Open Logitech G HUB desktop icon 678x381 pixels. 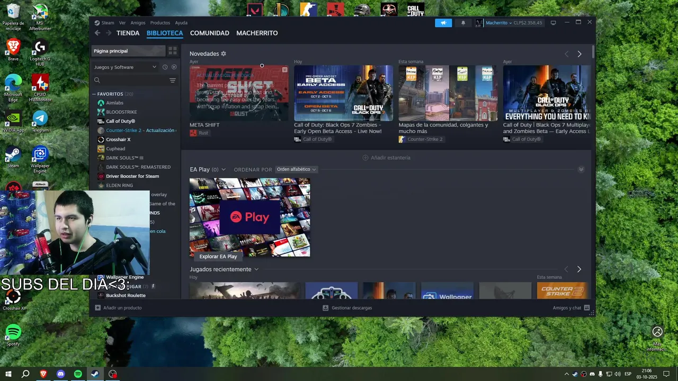(x=40, y=53)
